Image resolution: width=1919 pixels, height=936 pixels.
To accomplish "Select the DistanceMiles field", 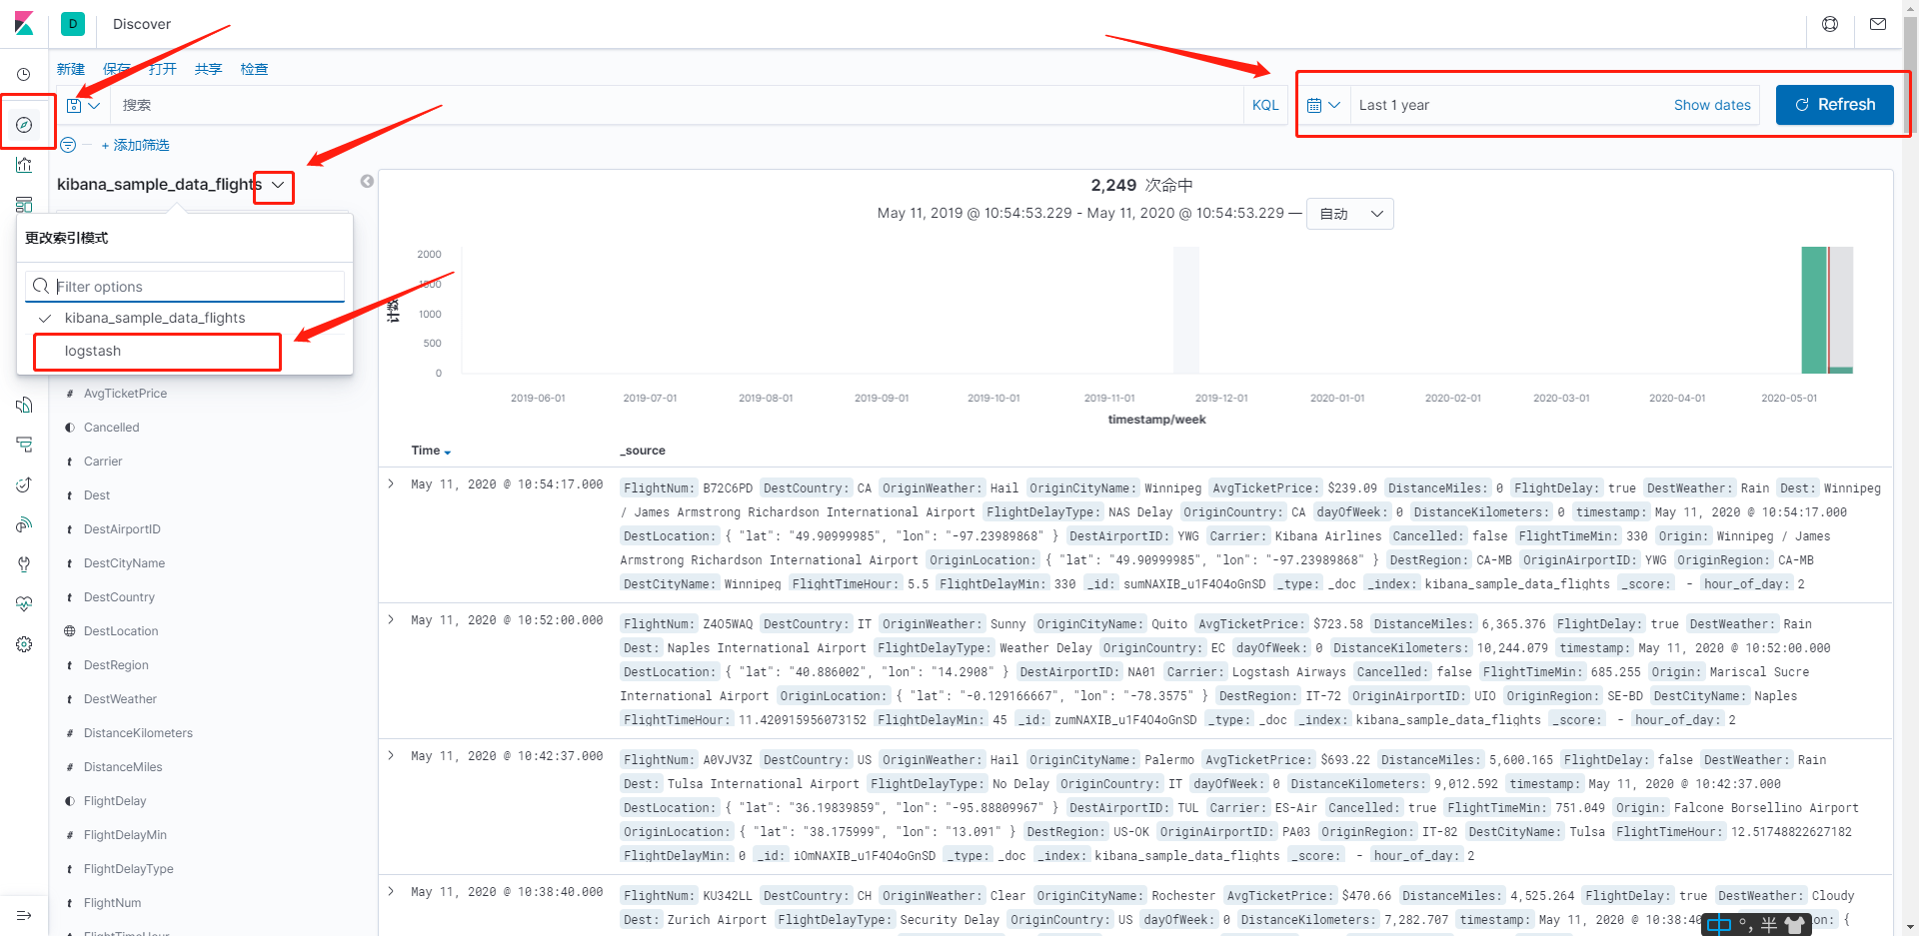I will [x=123, y=767].
